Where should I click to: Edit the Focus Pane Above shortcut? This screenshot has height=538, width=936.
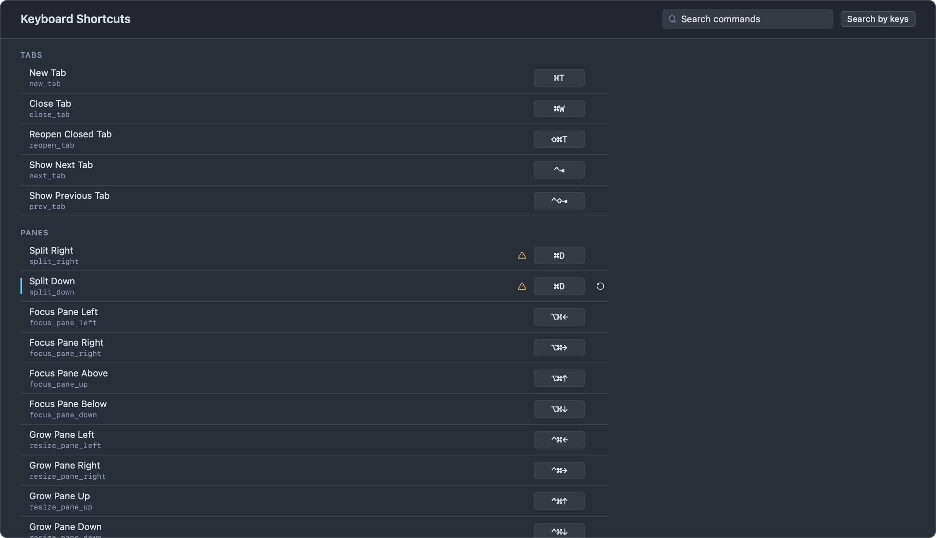(x=559, y=378)
